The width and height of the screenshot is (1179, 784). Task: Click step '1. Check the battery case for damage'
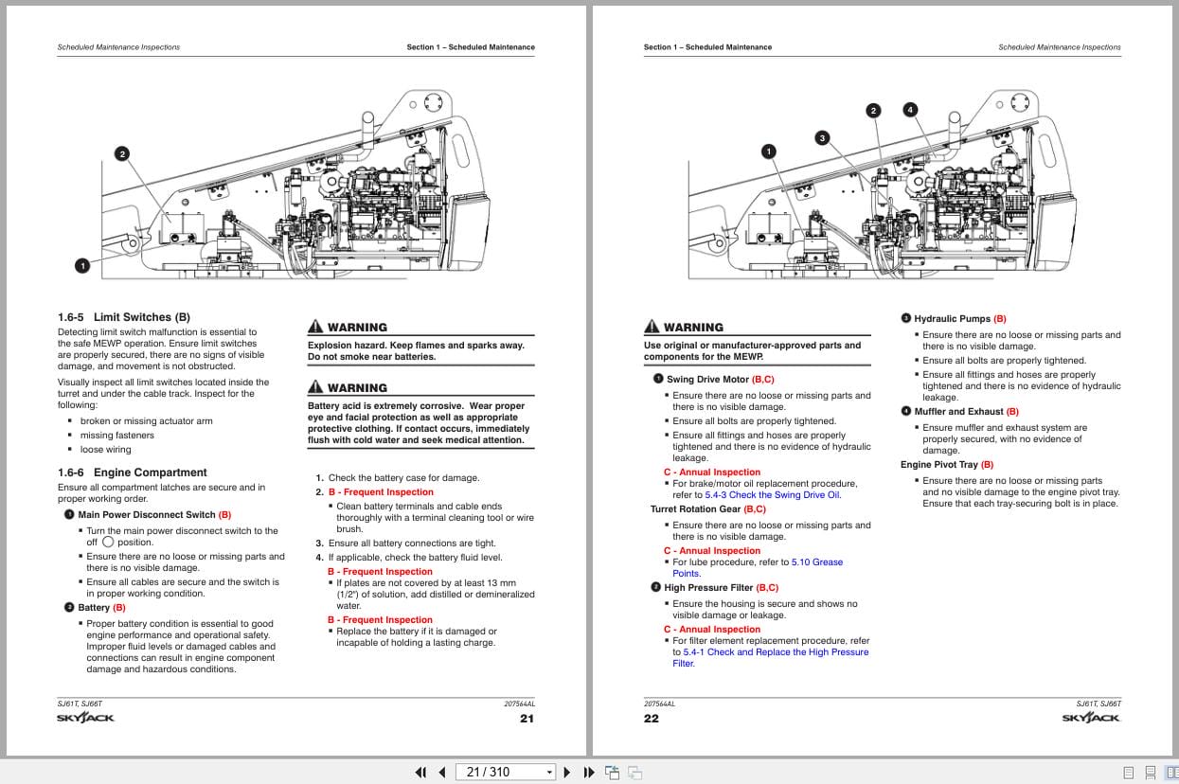click(398, 478)
